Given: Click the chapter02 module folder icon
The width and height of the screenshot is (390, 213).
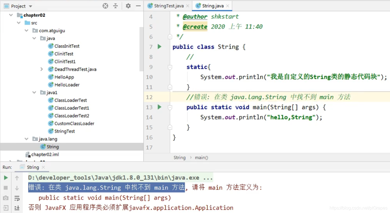Looking at the screenshot, I should pyautogui.click(x=20, y=15).
